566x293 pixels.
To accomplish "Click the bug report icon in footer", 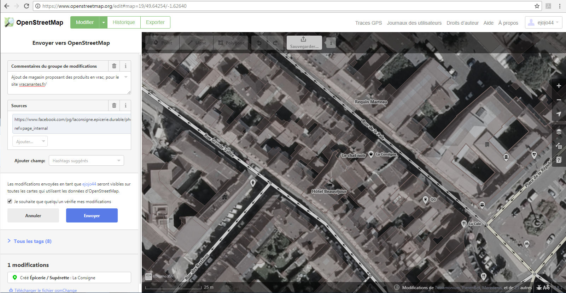I will 539,287.
